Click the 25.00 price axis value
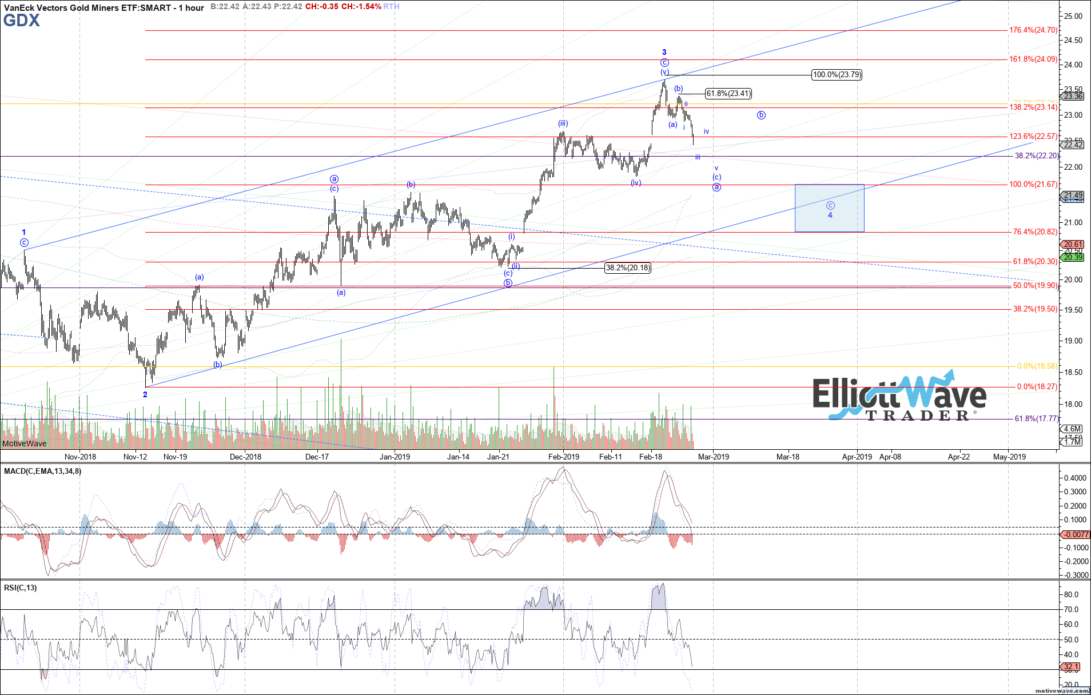The width and height of the screenshot is (1091, 695). tap(1073, 17)
